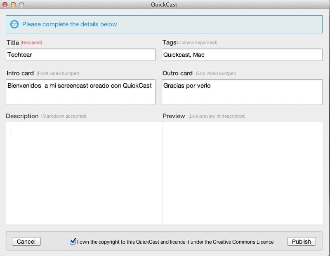Toggle the Creative Commons copyright checkbox
The width and height of the screenshot is (330, 256).
73,242
